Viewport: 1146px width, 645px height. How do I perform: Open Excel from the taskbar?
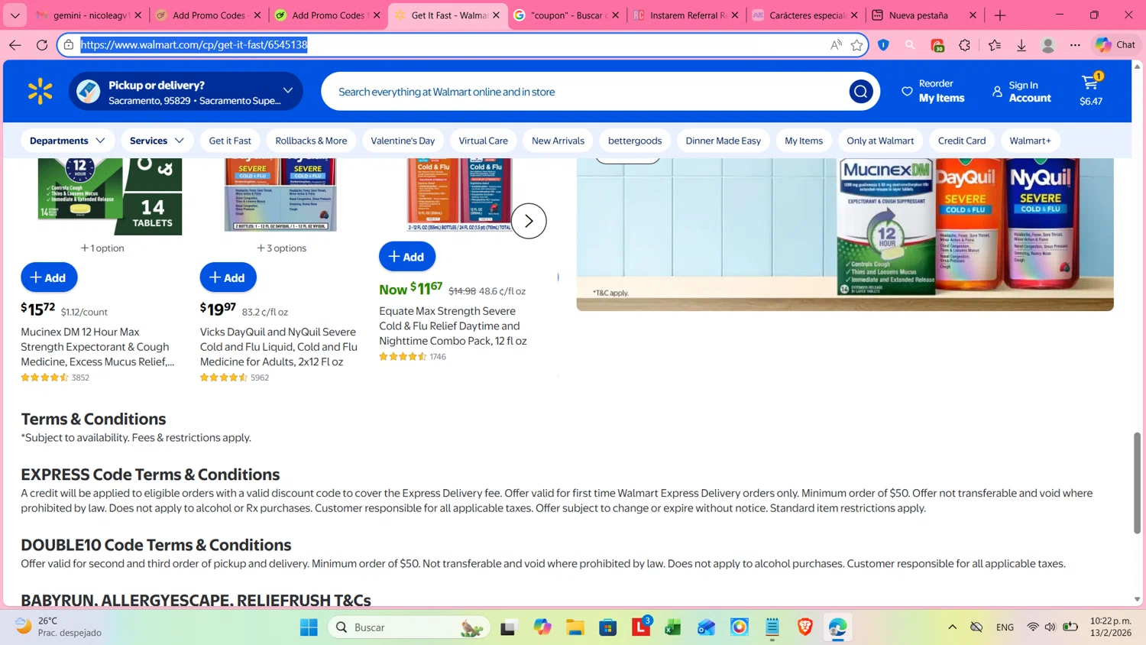click(672, 627)
